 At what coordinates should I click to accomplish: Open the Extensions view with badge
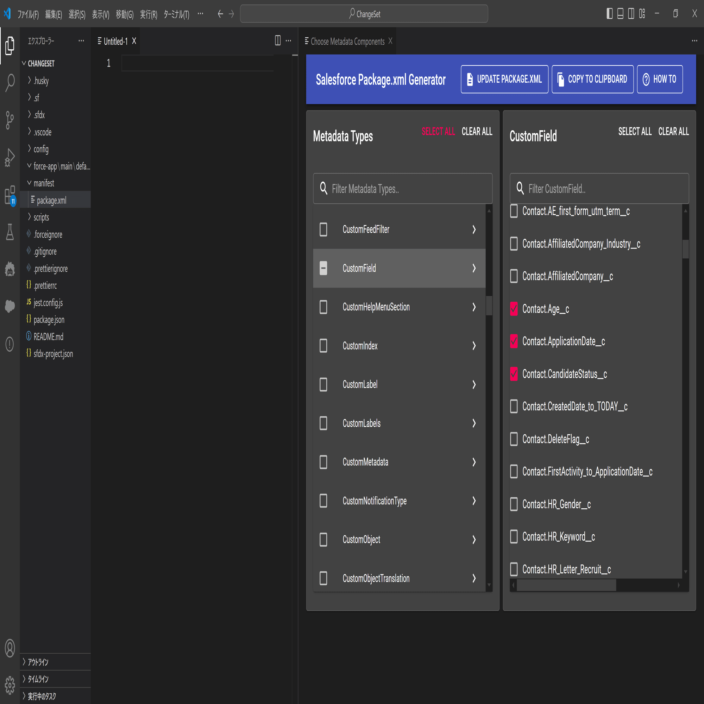pyautogui.click(x=10, y=195)
